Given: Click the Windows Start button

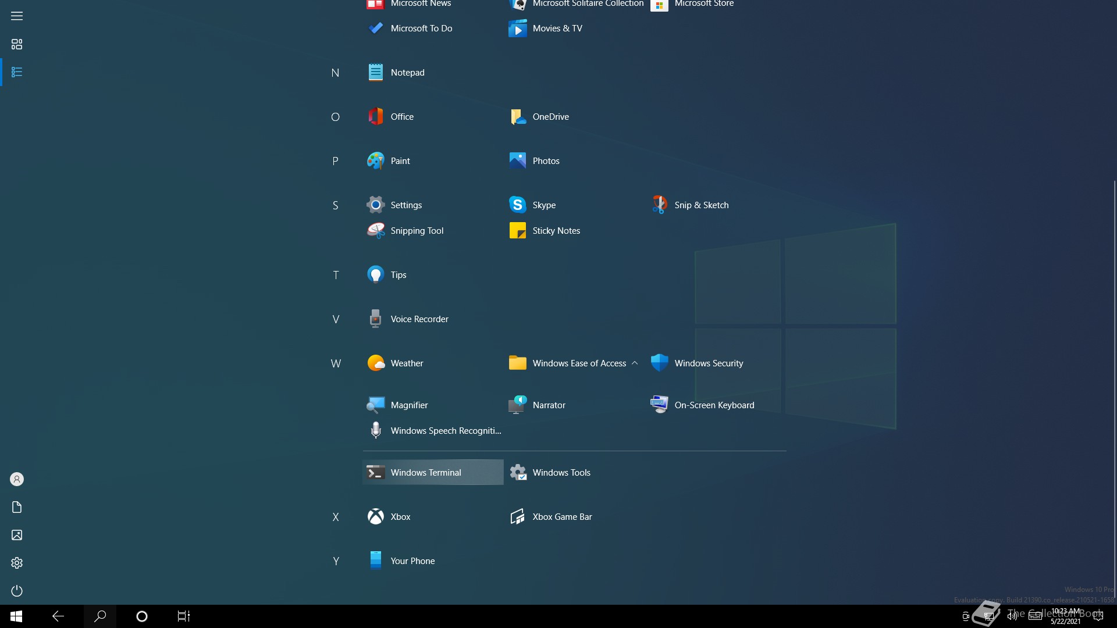Looking at the screenshot, I should [16, 616].
